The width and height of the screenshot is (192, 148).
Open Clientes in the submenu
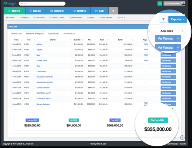click(10, 17)
